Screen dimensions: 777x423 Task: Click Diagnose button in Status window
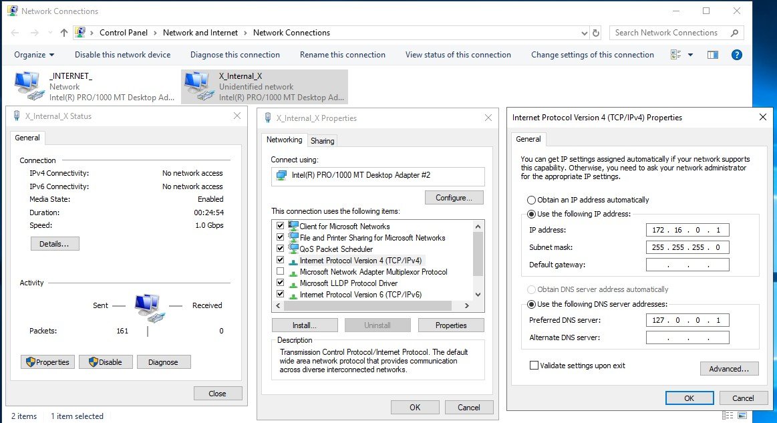[x=164, y=362]
